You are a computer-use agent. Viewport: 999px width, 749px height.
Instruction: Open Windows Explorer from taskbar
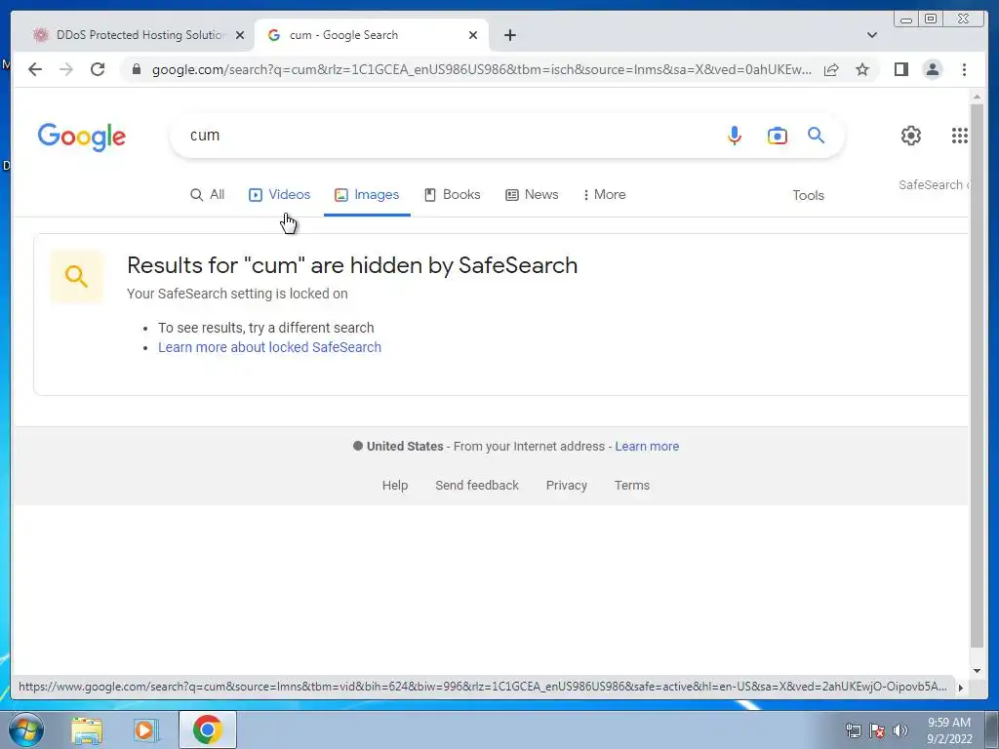click(87, 729)
